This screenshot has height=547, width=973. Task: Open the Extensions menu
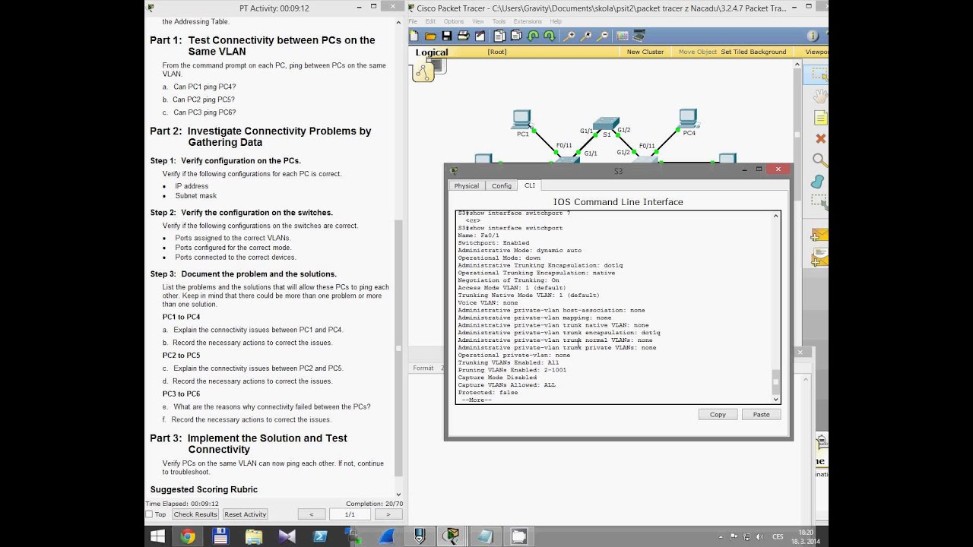[528, 21]
